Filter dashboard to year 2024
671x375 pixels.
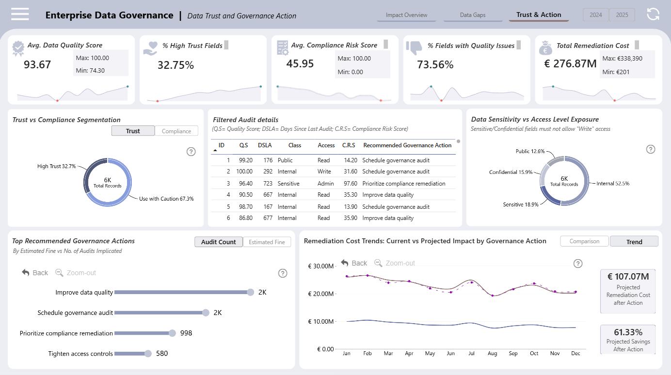click(596, 15)
